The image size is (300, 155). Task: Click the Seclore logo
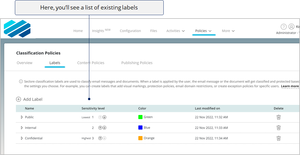click(17, 29)
